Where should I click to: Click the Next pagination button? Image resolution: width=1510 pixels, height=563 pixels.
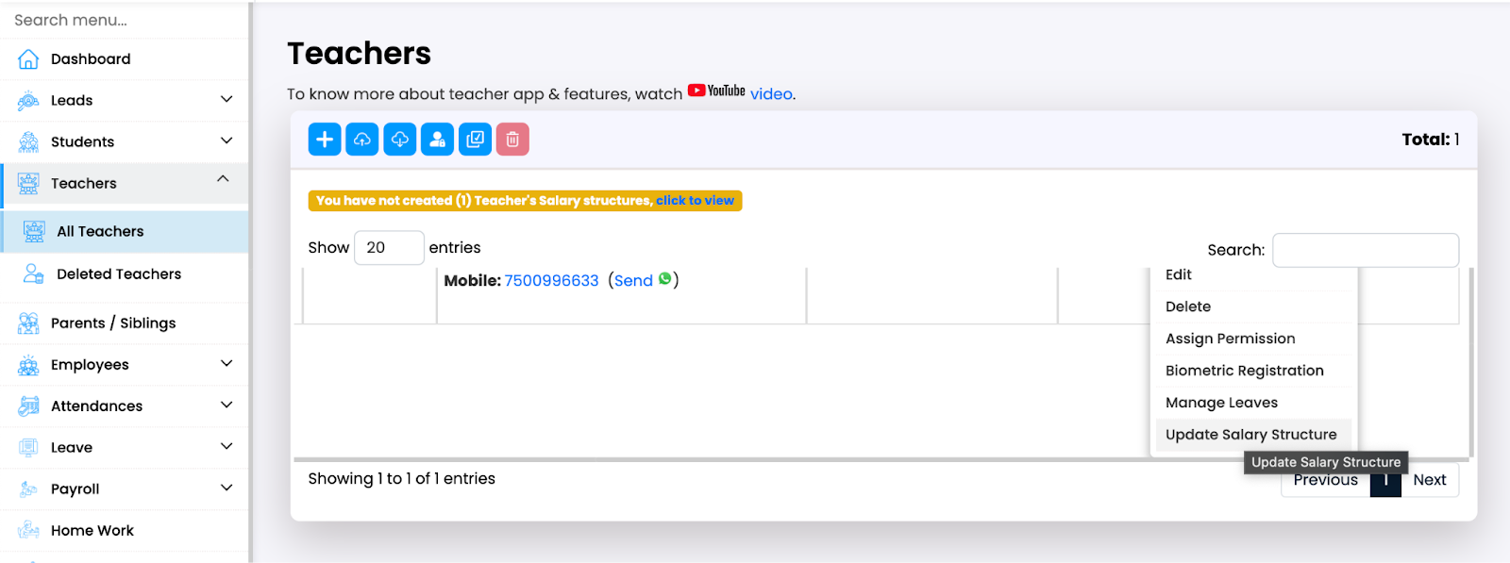click(1429, 480)
